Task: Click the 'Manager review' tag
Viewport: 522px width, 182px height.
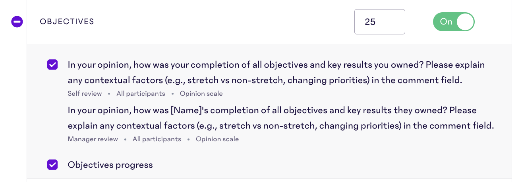Action: [93, 139]
